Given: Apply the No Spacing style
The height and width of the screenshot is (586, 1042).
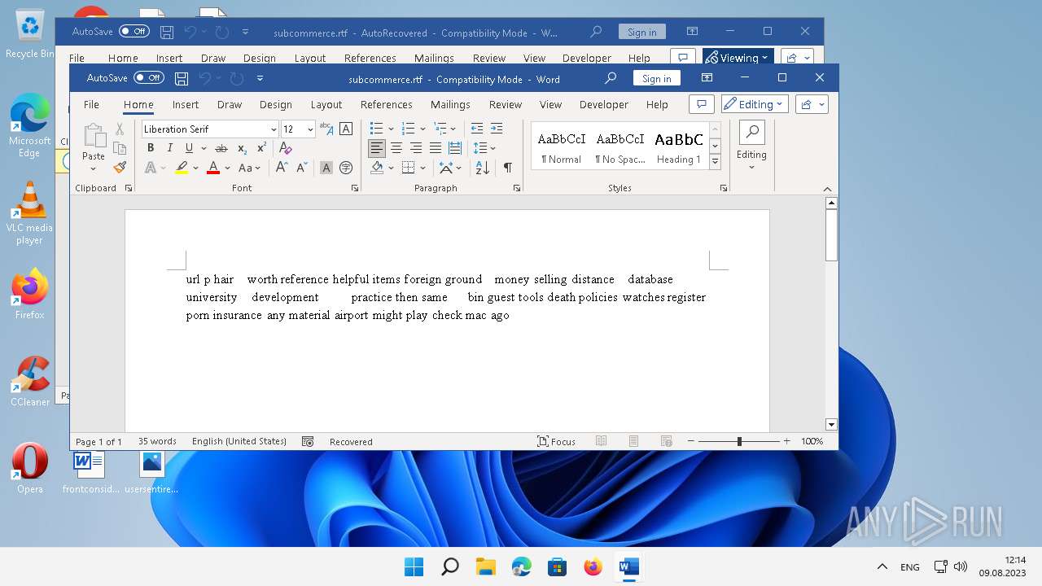Looking at the screenshot, I should coord(620,146).
